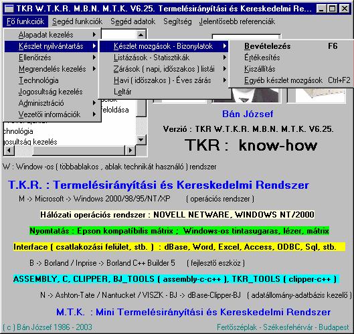Expand the Ellenőrzés submenu

[51, 58]
